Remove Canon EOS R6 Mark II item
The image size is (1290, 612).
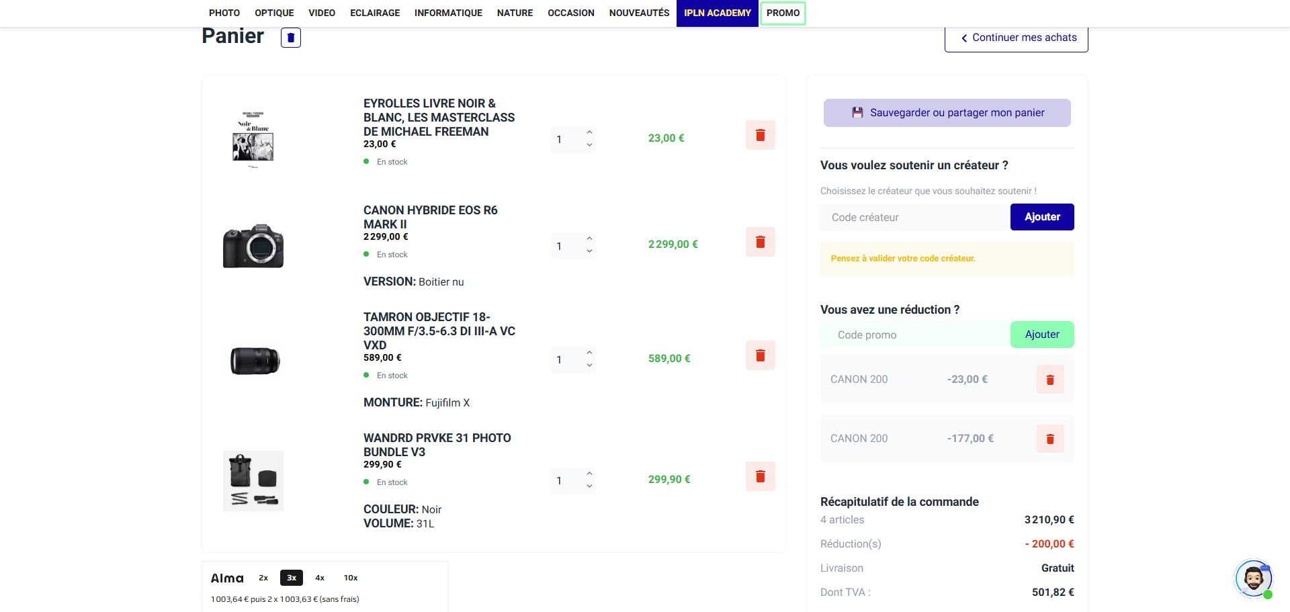pos(760,242)
